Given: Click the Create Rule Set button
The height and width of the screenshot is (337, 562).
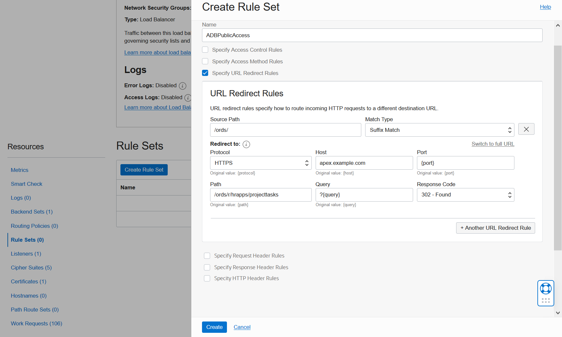Looking at the screenshot, I should point(144,170).
